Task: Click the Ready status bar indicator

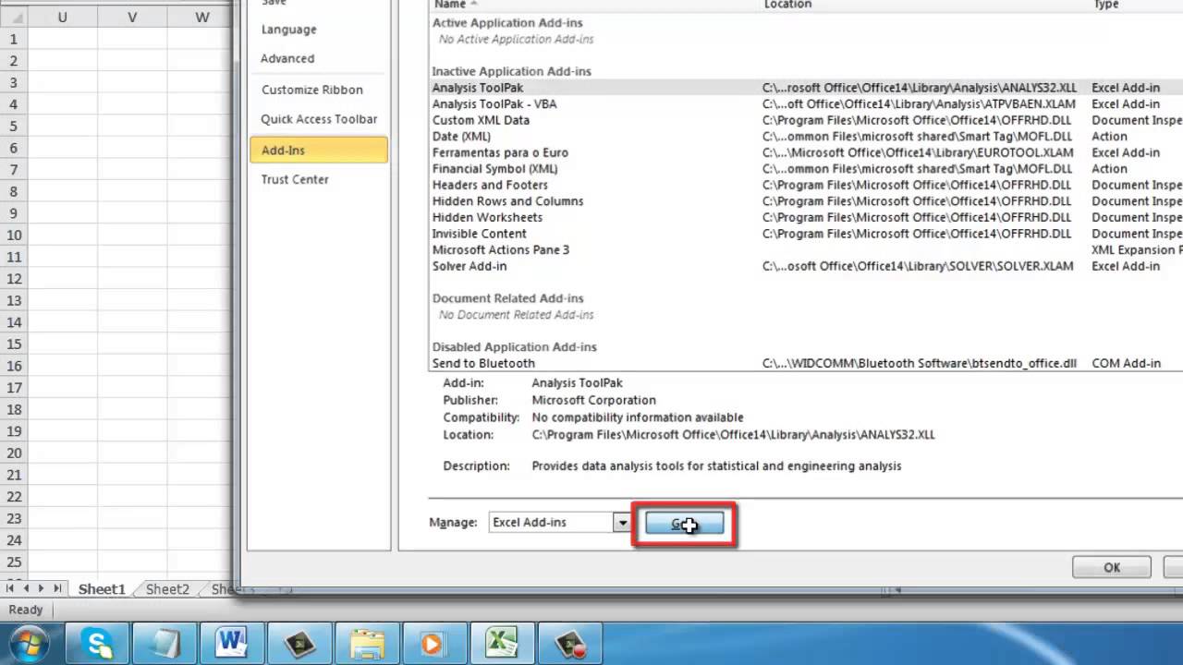Action: click(26, 610)
